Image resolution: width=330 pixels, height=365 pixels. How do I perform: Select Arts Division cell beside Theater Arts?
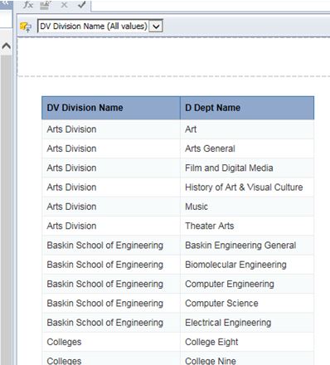(111, 226)
